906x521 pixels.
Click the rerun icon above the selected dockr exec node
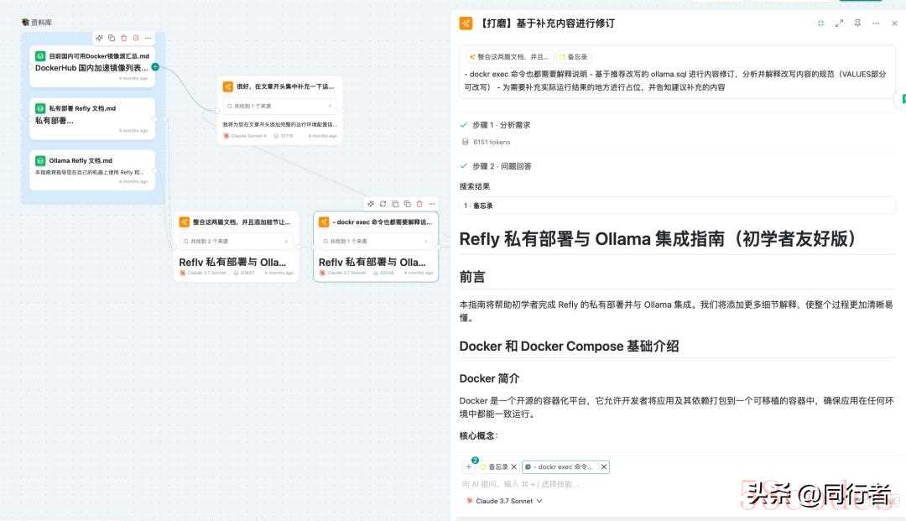tap(383, 204)
